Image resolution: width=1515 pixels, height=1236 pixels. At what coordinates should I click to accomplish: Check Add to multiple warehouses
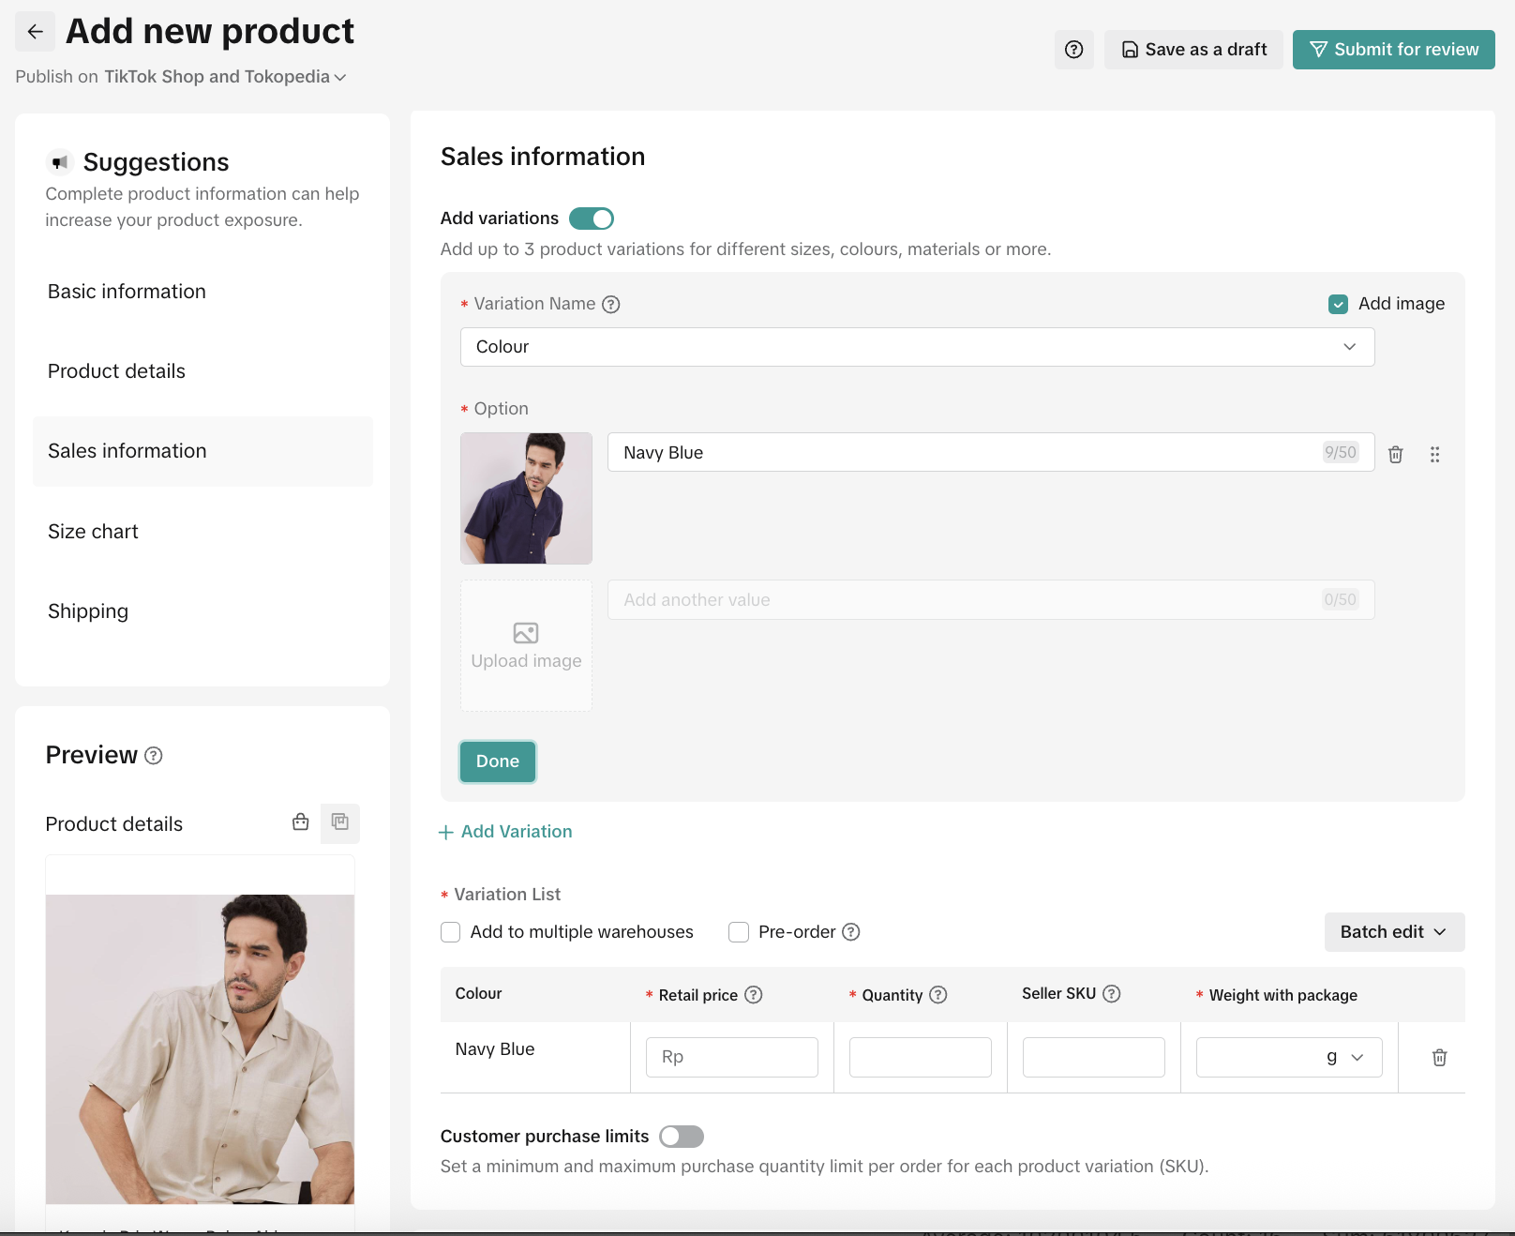pos(451,932)
